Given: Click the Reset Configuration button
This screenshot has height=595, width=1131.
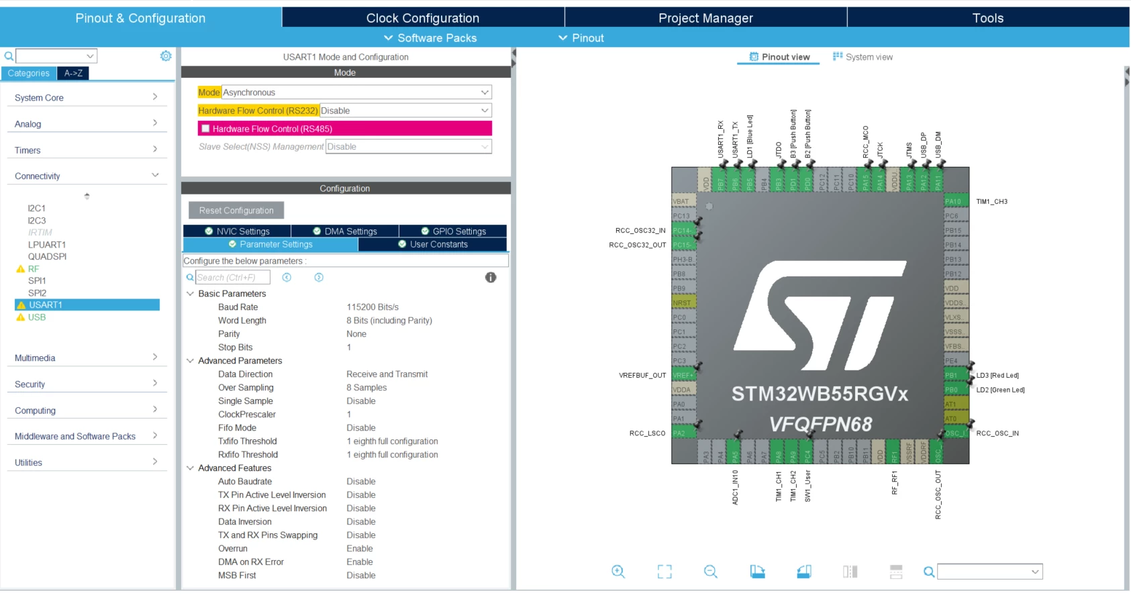Looking at the screenshot, I should tap(236, 210).
